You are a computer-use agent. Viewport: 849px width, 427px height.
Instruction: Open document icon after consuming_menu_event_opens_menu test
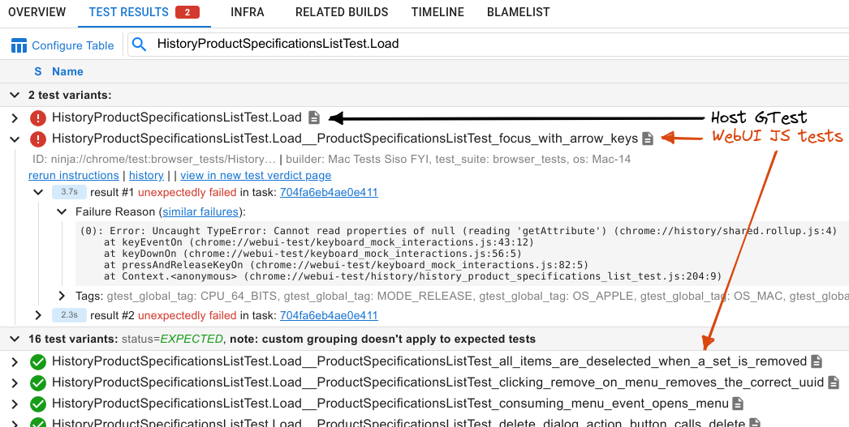tap(738, 404)
